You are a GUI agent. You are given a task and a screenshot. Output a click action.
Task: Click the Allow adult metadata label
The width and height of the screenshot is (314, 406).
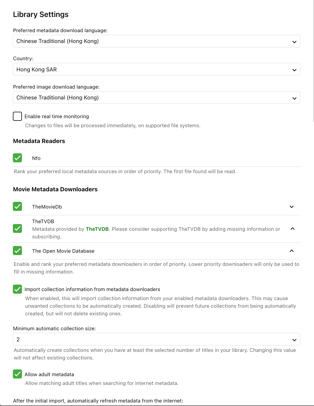click(x=49, y=374)
